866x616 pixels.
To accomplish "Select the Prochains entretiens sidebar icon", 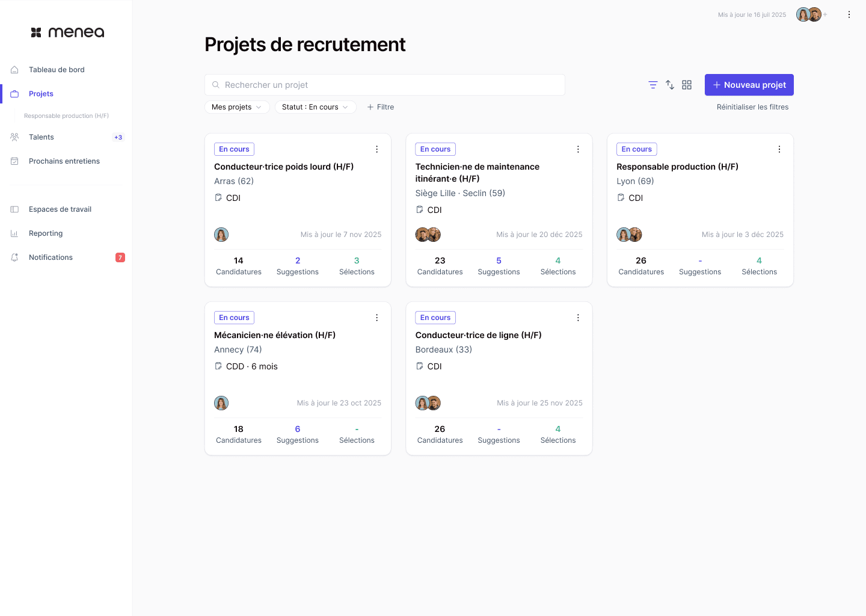I will [14, 161].
